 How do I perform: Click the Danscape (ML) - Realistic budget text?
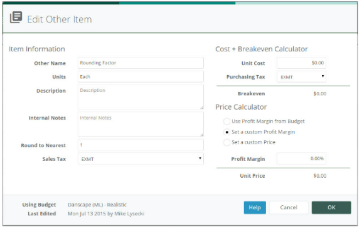coord(97,205)
